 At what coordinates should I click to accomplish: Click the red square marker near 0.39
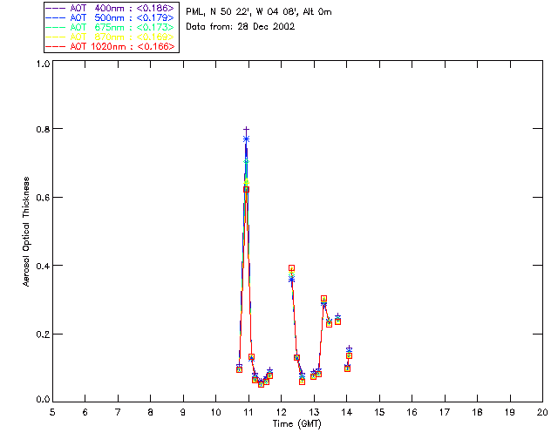tap(291, 268)
